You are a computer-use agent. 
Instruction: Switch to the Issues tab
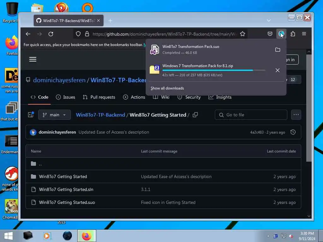(x=66, y=97)
